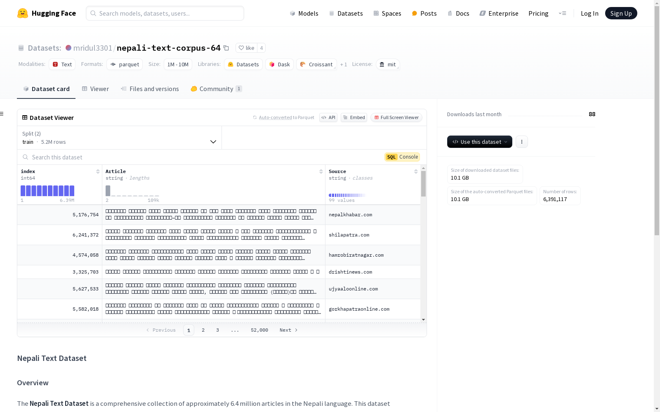Select page 1 in pagination
This screenshot has width=660, height=412.
pos(189,330)
